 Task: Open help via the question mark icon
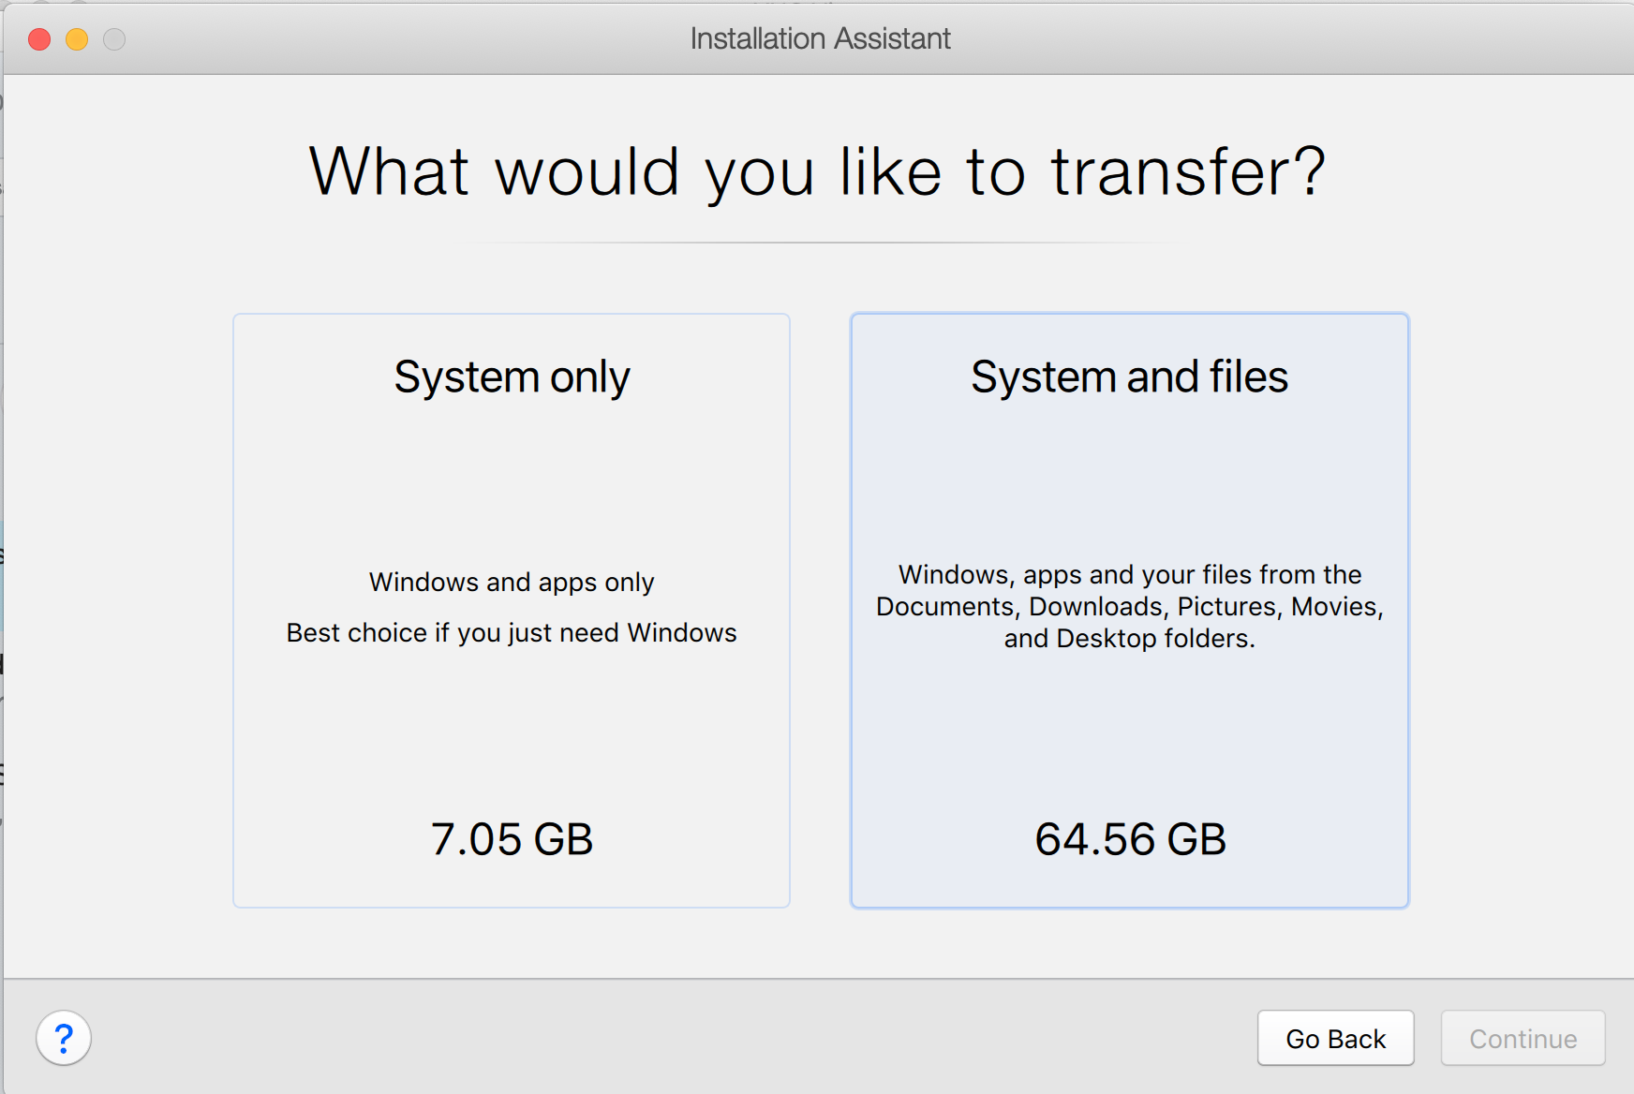click(x=64, y=1038)
